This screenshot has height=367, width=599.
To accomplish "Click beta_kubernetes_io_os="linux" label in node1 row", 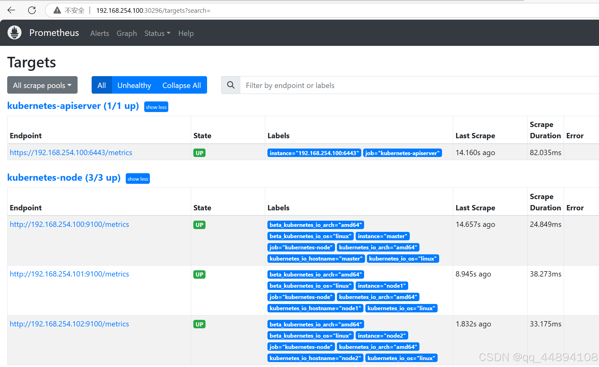I will 310,286.
